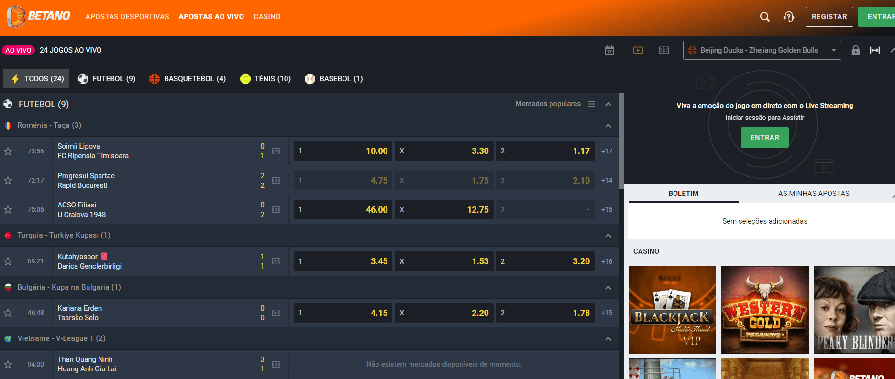
Task: Toggle the panel width arrows icon
Action: coord(875,50)
